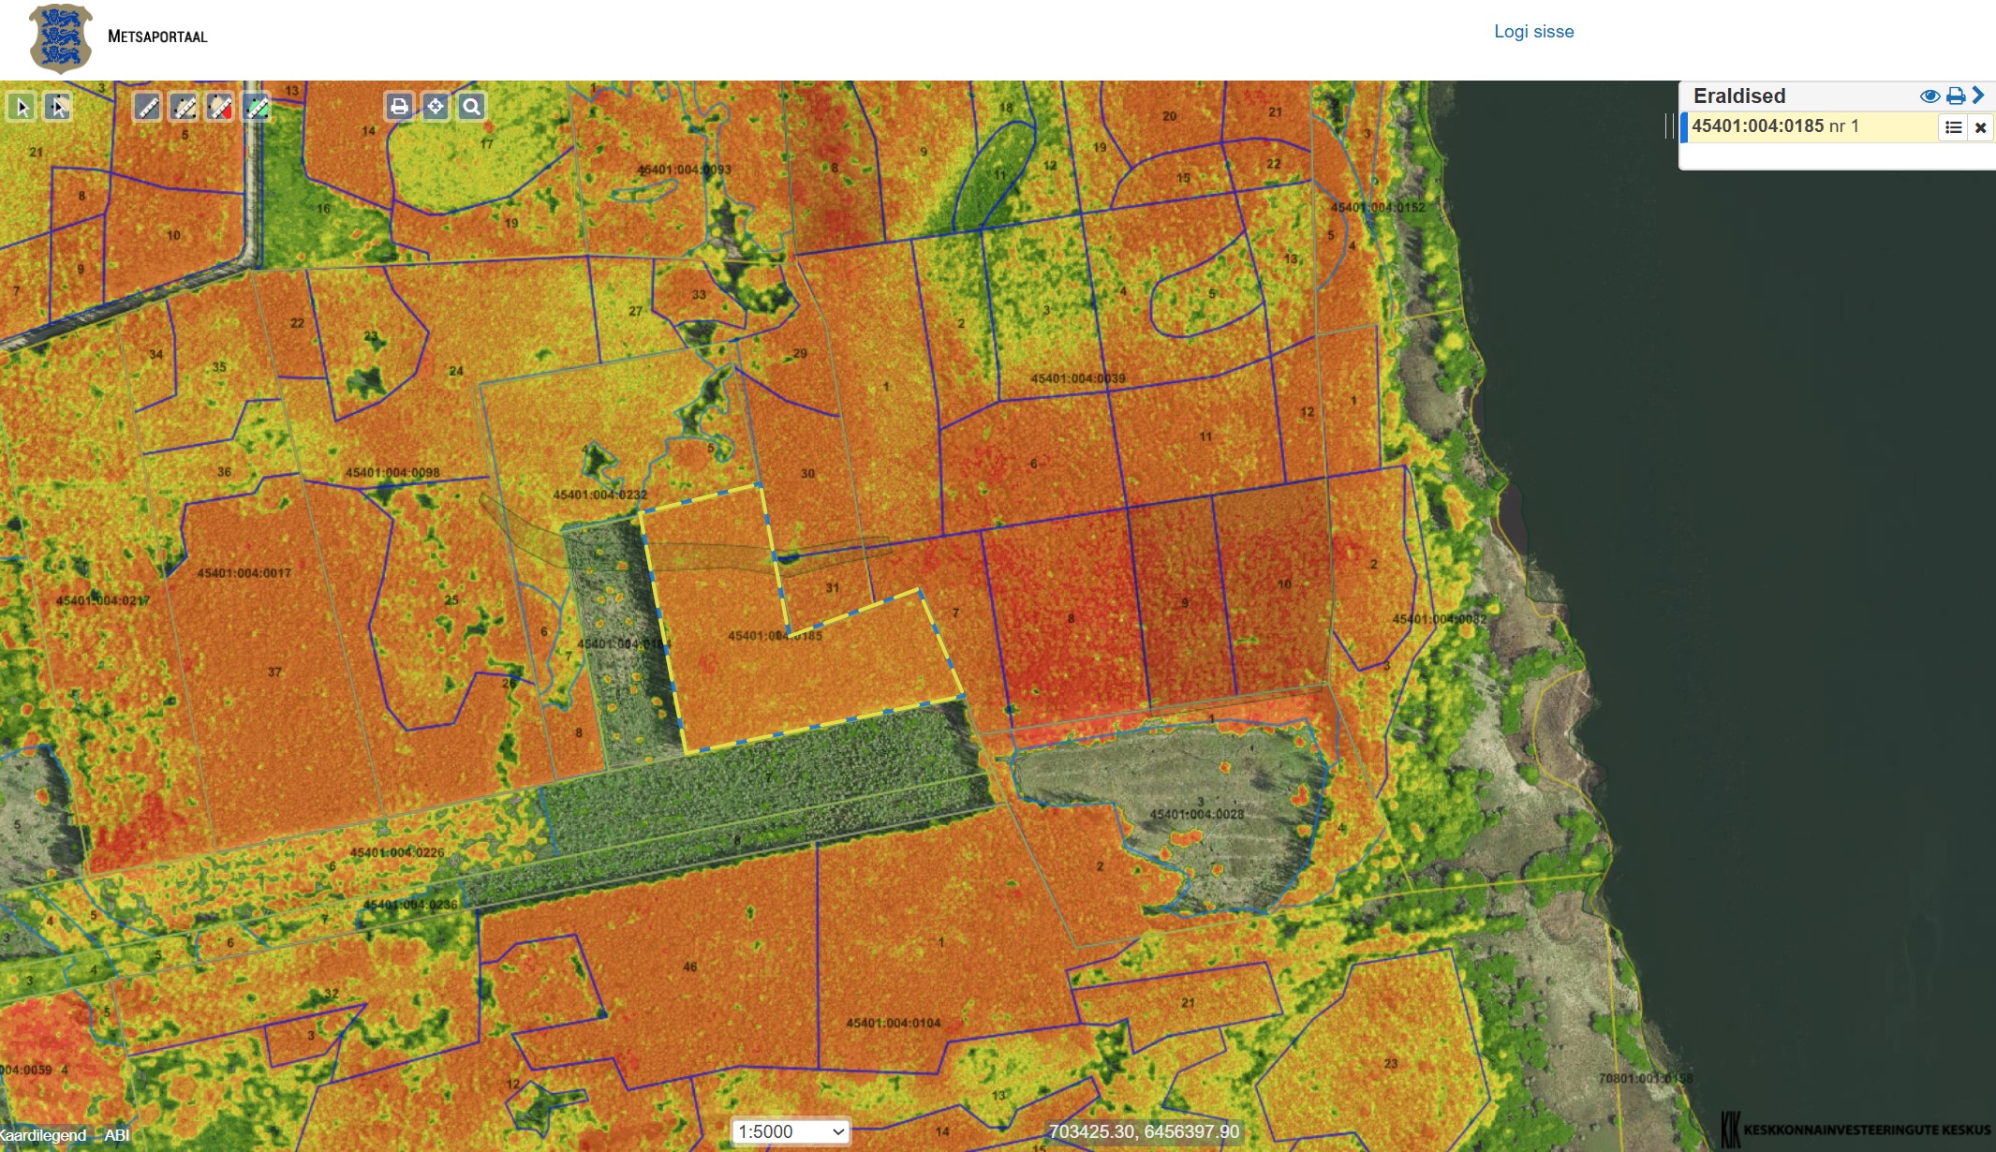Viewport: 1996px width, 1152px height.
Task: Select the polygon area selection tool
Action: pos(58,108)
